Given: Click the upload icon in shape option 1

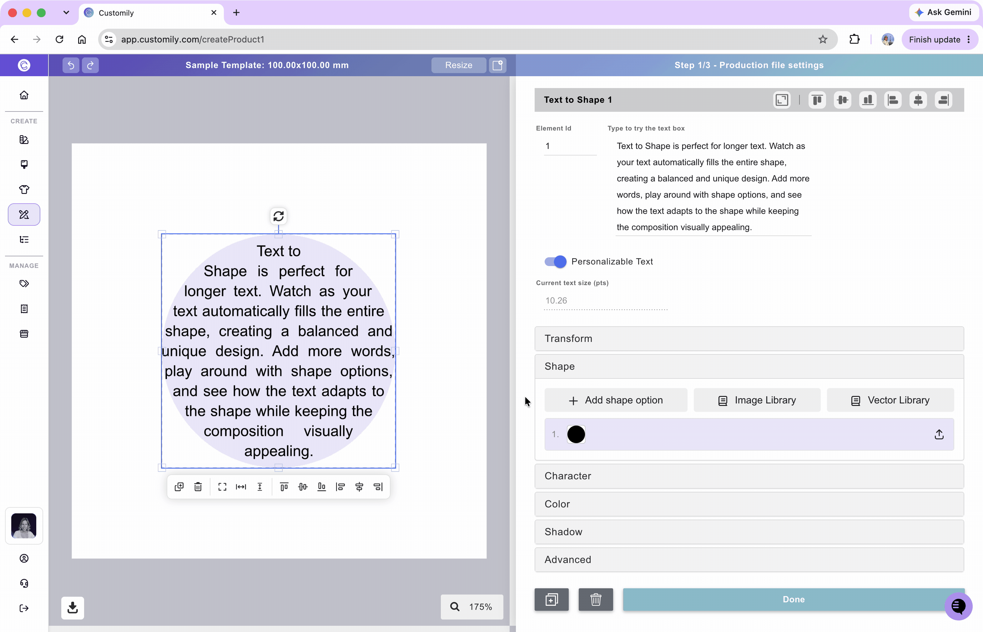Looking at the screenshot, I should [939, 434].
